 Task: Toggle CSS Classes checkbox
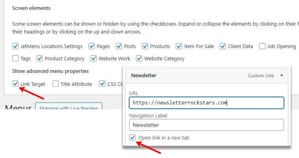coord(102,84)
